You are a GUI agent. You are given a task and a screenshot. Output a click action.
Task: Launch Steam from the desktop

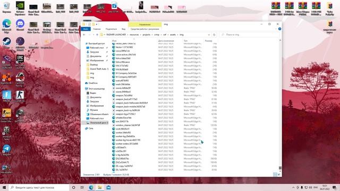(6, 42)
